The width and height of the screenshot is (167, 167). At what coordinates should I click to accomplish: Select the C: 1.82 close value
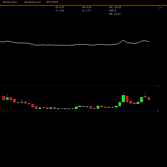[60, 11]
